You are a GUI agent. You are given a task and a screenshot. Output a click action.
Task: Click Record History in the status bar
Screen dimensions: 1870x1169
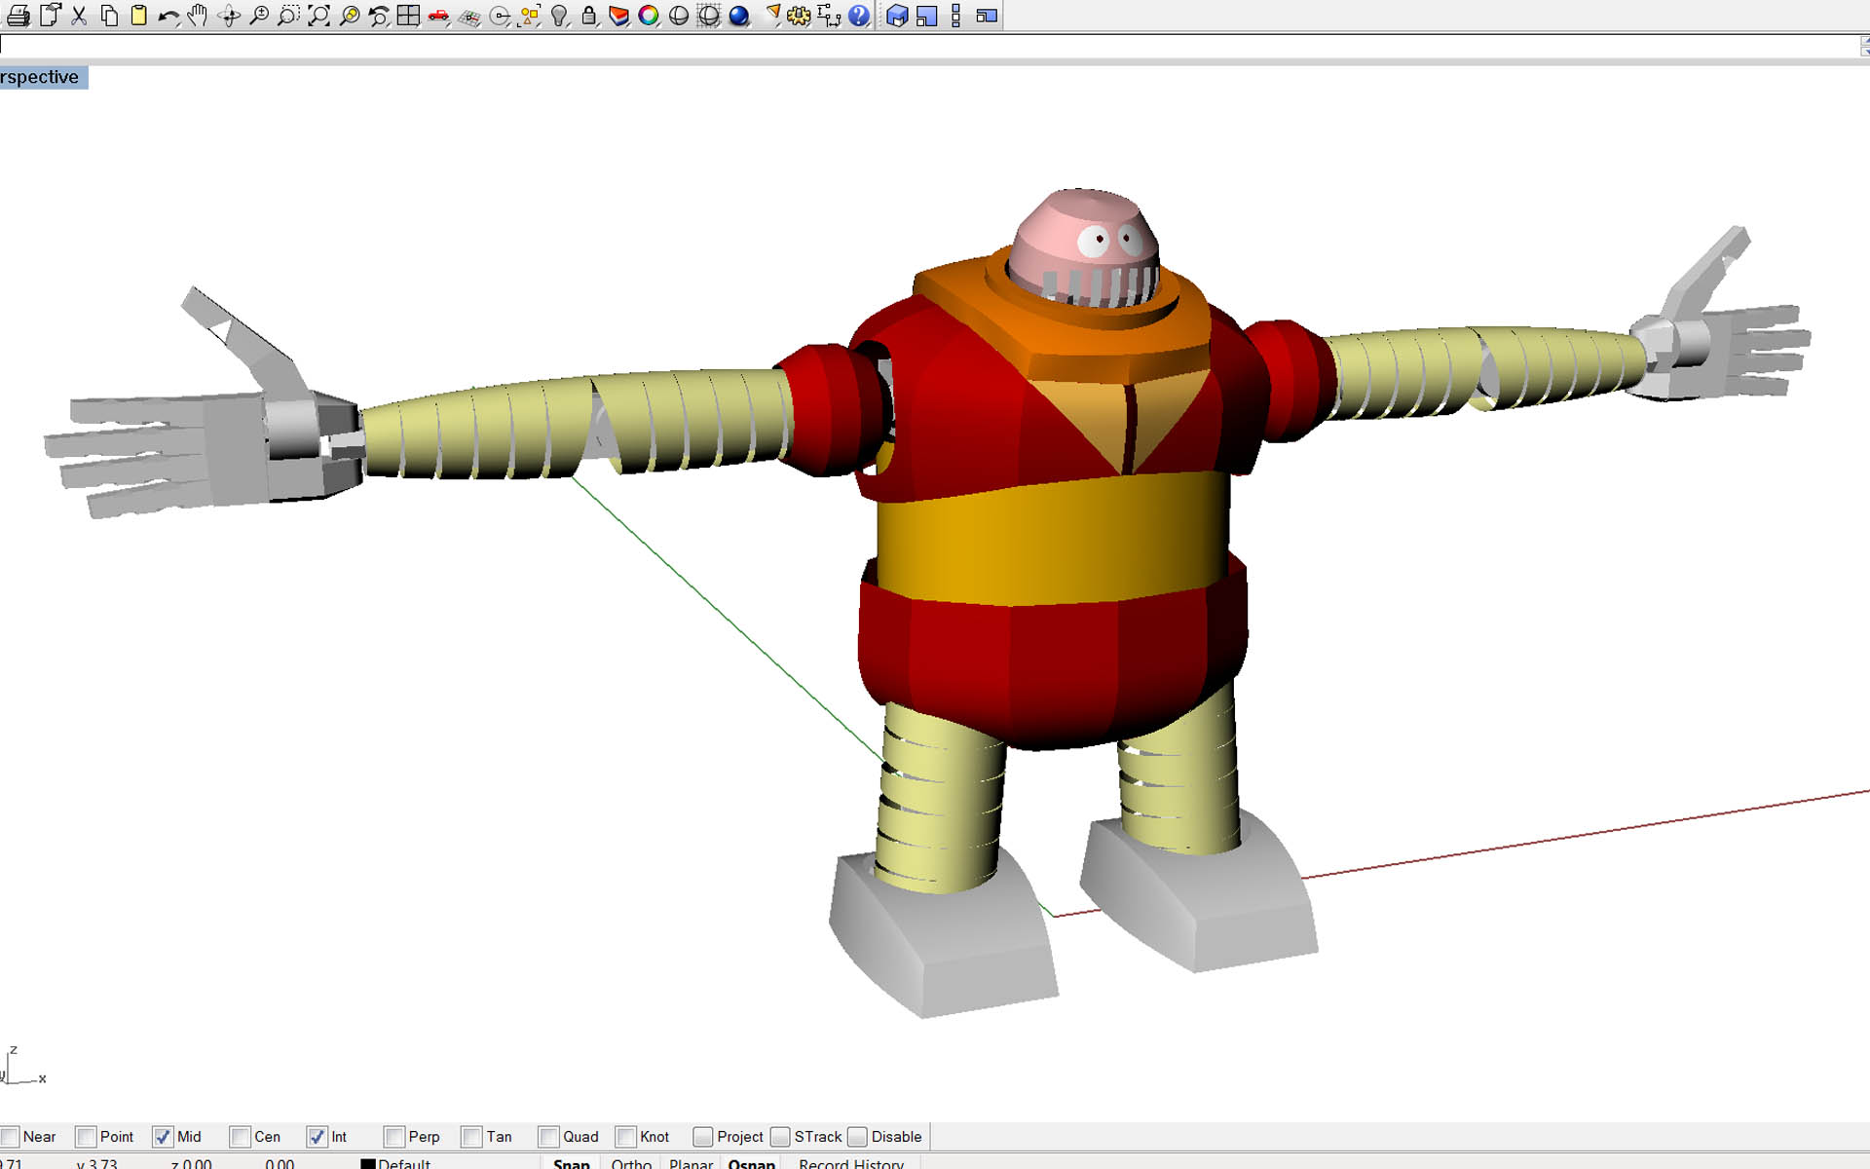point(851,1163)
